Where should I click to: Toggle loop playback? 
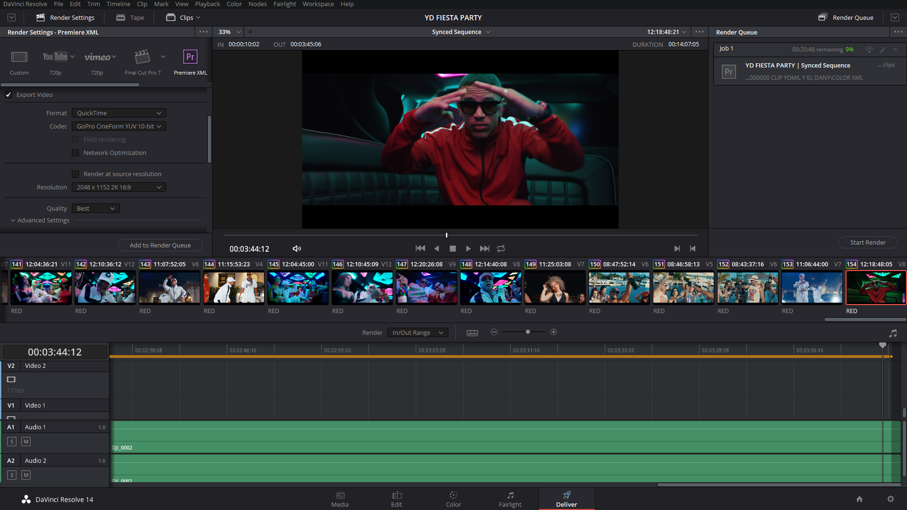point(501,248)
